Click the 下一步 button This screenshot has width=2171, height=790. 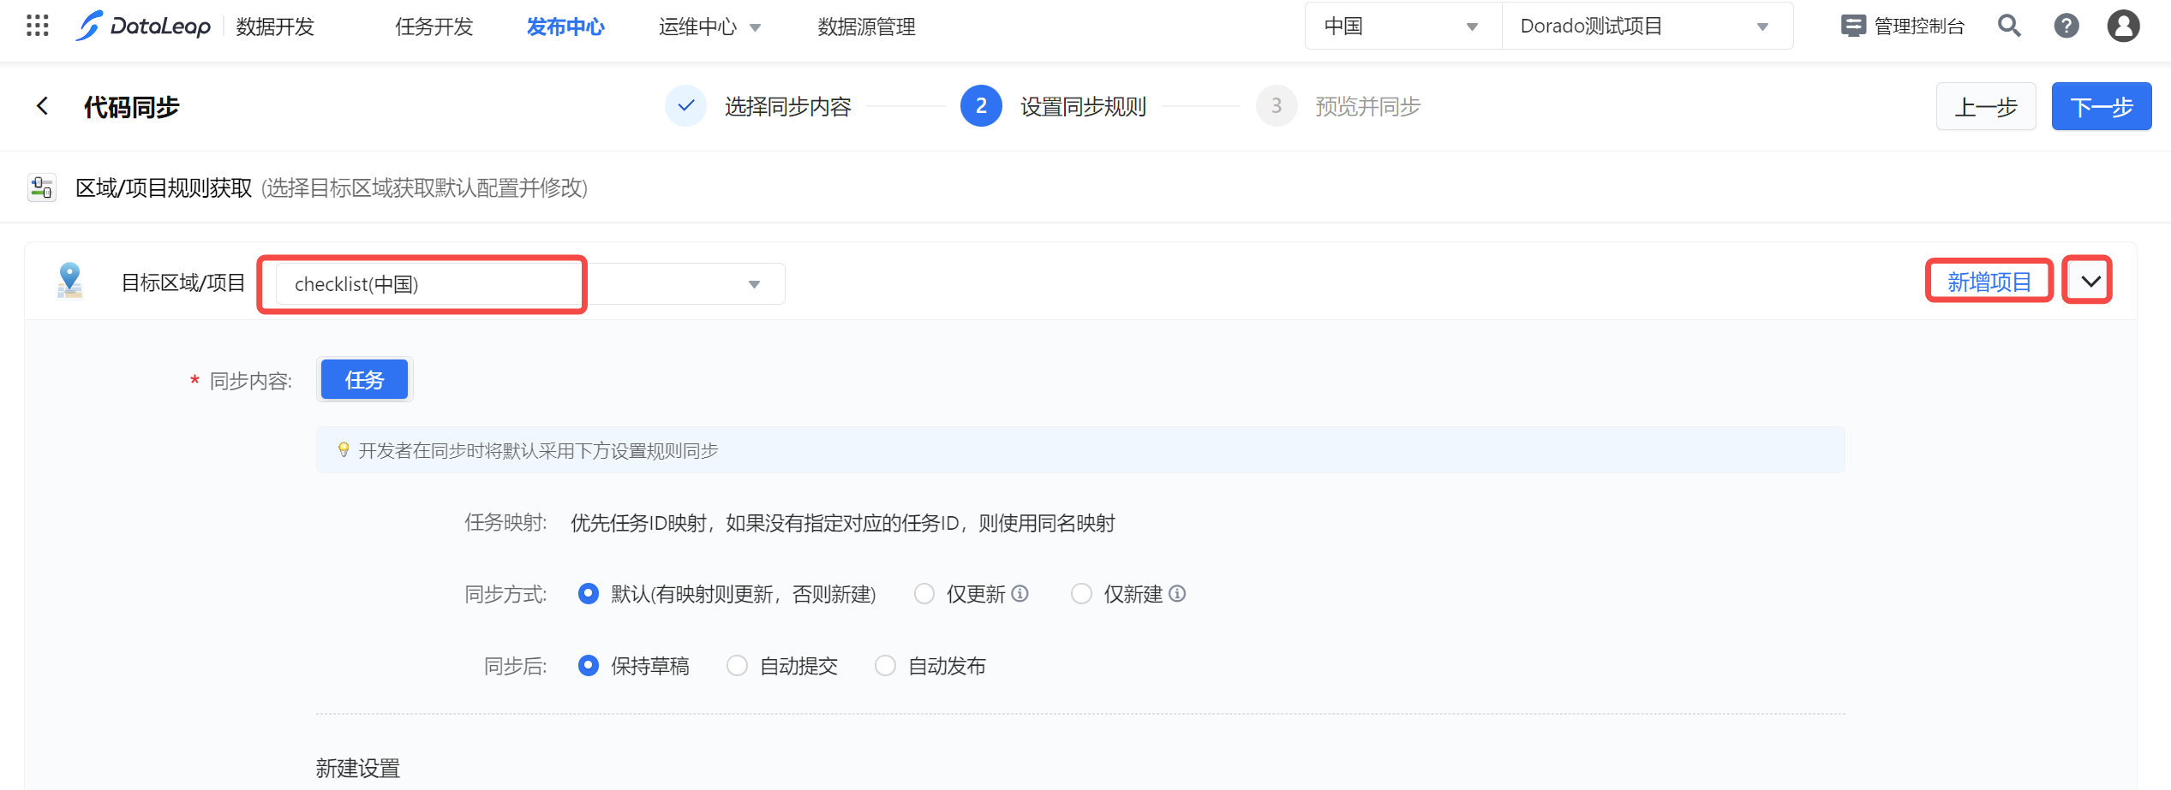pyautogui.click(x=2101, y=107)
